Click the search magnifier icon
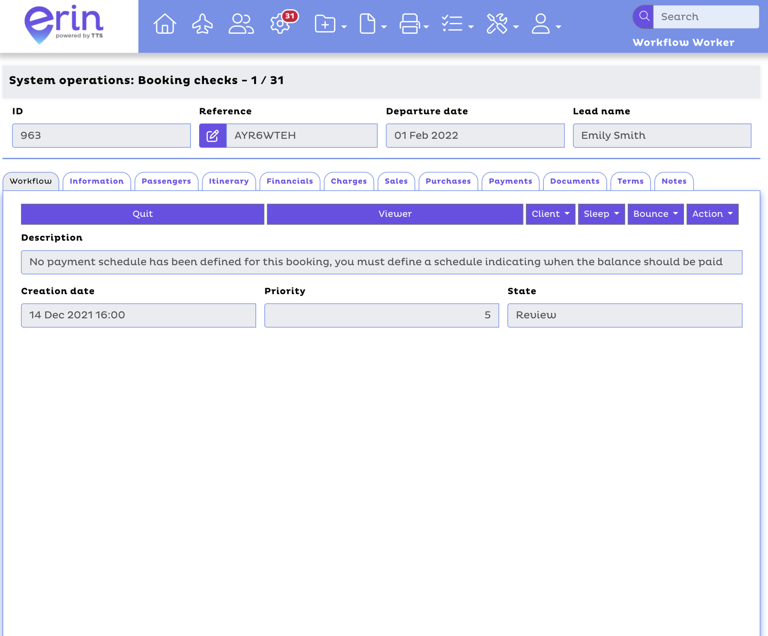This screenshot has height=636, width=768. 644,16
